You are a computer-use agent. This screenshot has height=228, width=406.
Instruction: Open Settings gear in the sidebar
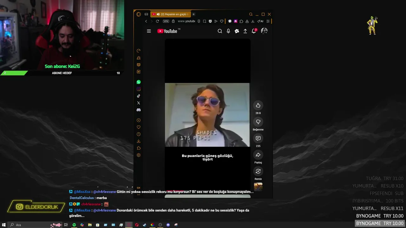coord(139,155)
